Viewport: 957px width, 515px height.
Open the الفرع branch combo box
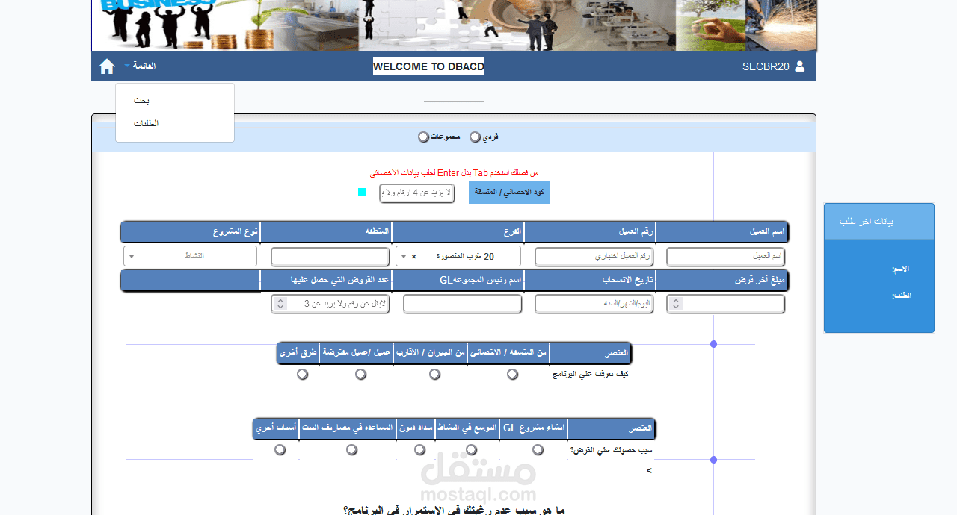[458, 257]
